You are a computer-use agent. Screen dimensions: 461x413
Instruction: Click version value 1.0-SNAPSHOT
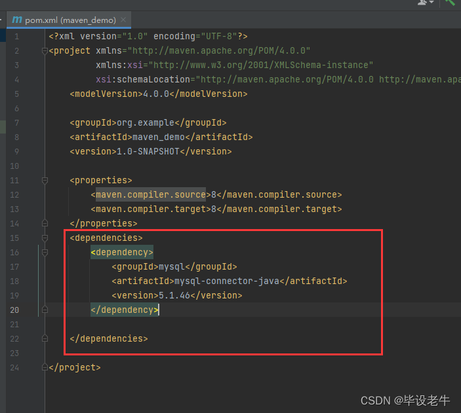[x=148, y=151]
